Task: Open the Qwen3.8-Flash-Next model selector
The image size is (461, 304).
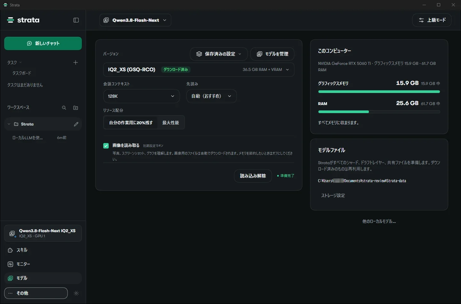Action: tap(135, 20)
